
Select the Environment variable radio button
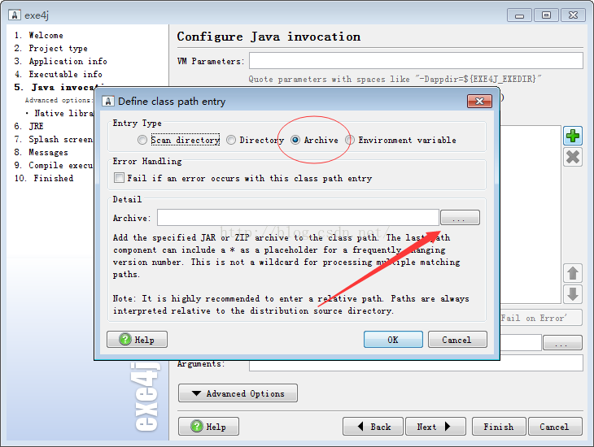coord(350,140)
